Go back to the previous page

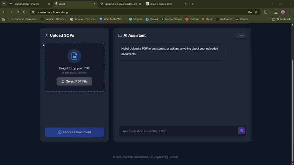(x=4, y=12)
